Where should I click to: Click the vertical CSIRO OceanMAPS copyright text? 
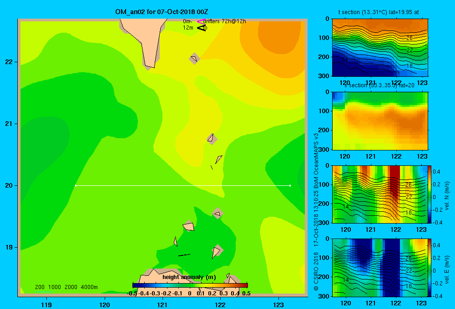point(316,212)
